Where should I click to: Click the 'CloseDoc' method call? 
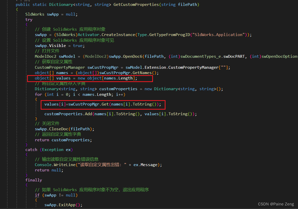coord(59,129)
